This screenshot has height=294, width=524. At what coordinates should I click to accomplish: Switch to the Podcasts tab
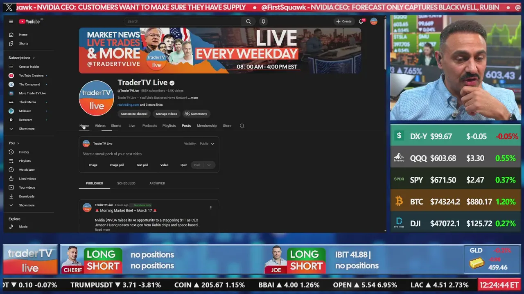[x=150, y=126]
